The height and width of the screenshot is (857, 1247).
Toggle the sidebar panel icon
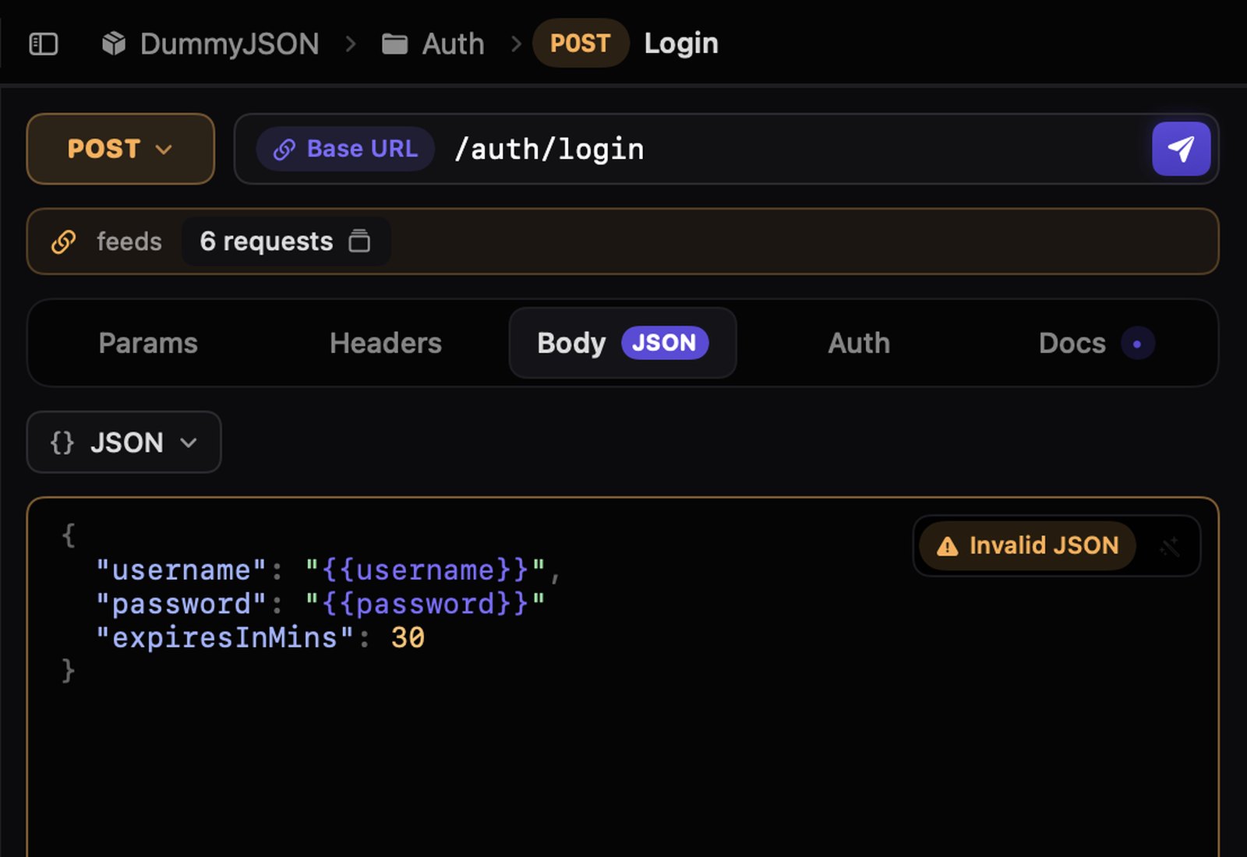click(44, 44)
